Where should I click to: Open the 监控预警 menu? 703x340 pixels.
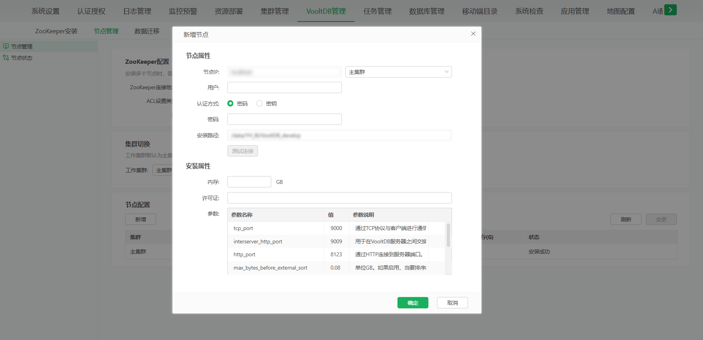(x=183, y=11)
